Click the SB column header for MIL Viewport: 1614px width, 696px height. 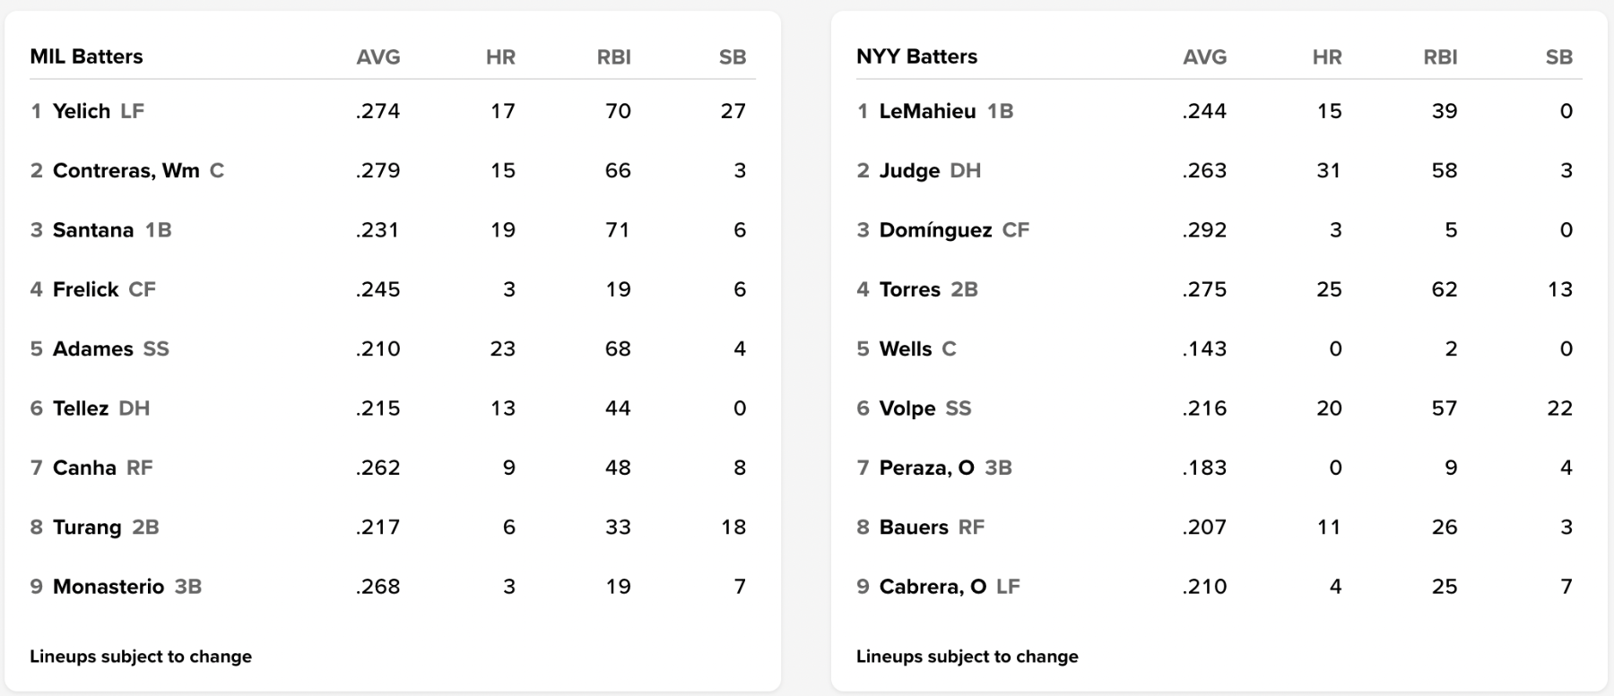(x=732, y=57)
